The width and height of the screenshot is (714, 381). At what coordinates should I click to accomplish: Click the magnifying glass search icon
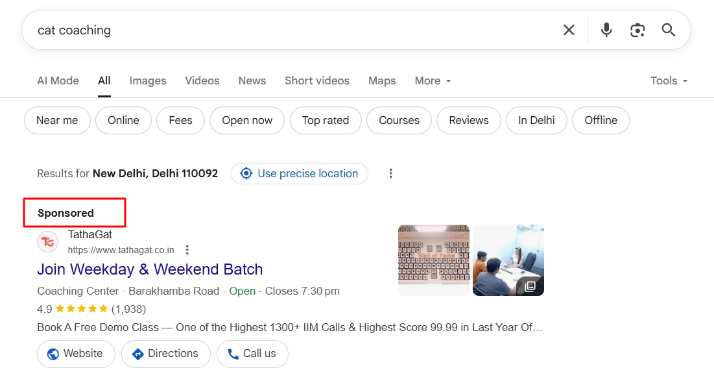669,30
